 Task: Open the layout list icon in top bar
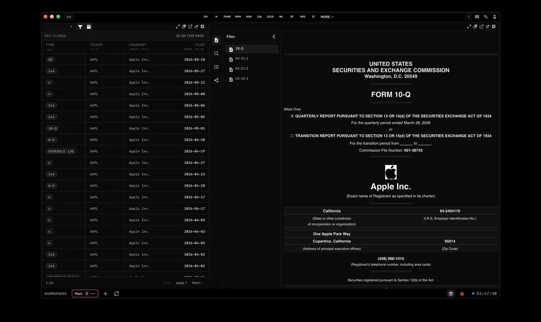[x=477, y=17]
